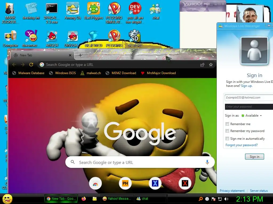Open malwat.ch bookmark
The width and height of the screenshot is (273, 204).
coord(91,73)
